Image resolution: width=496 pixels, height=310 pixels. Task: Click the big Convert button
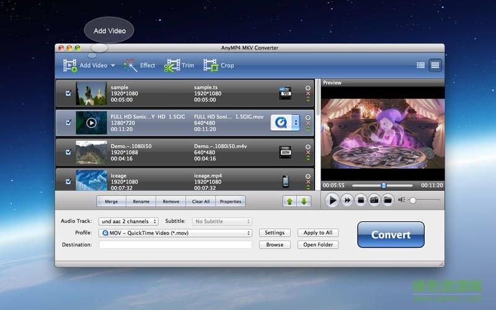coord(391,235)
